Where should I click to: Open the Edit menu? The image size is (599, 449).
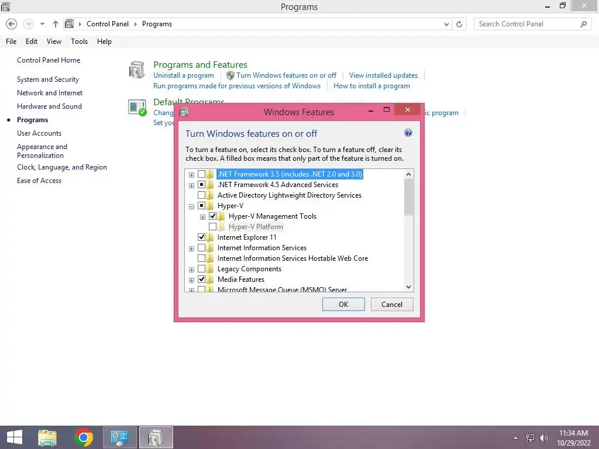32,42
